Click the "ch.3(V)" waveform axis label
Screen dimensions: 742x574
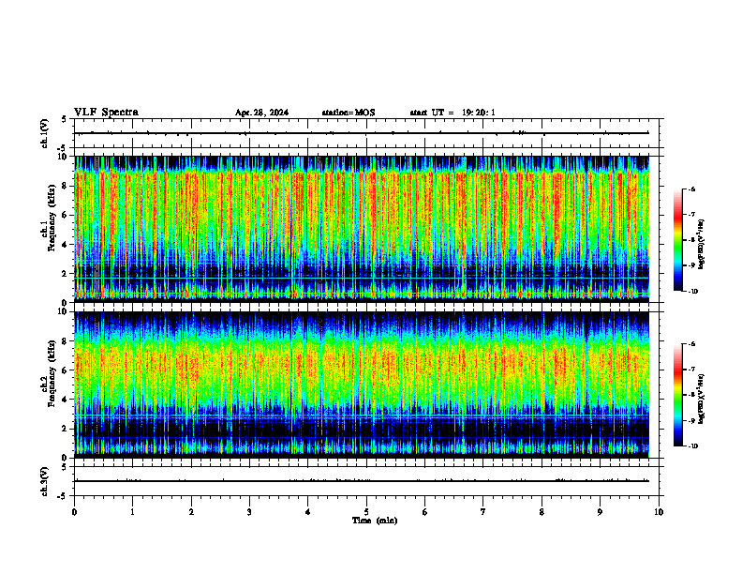click(44, 481)
